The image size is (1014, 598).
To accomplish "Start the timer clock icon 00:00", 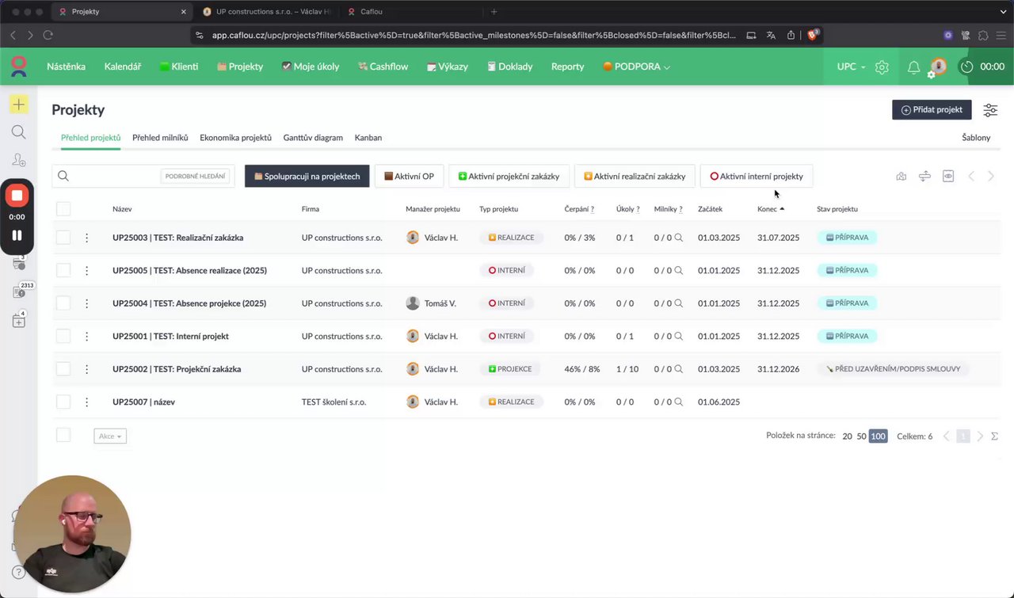I will pos(966,67).
